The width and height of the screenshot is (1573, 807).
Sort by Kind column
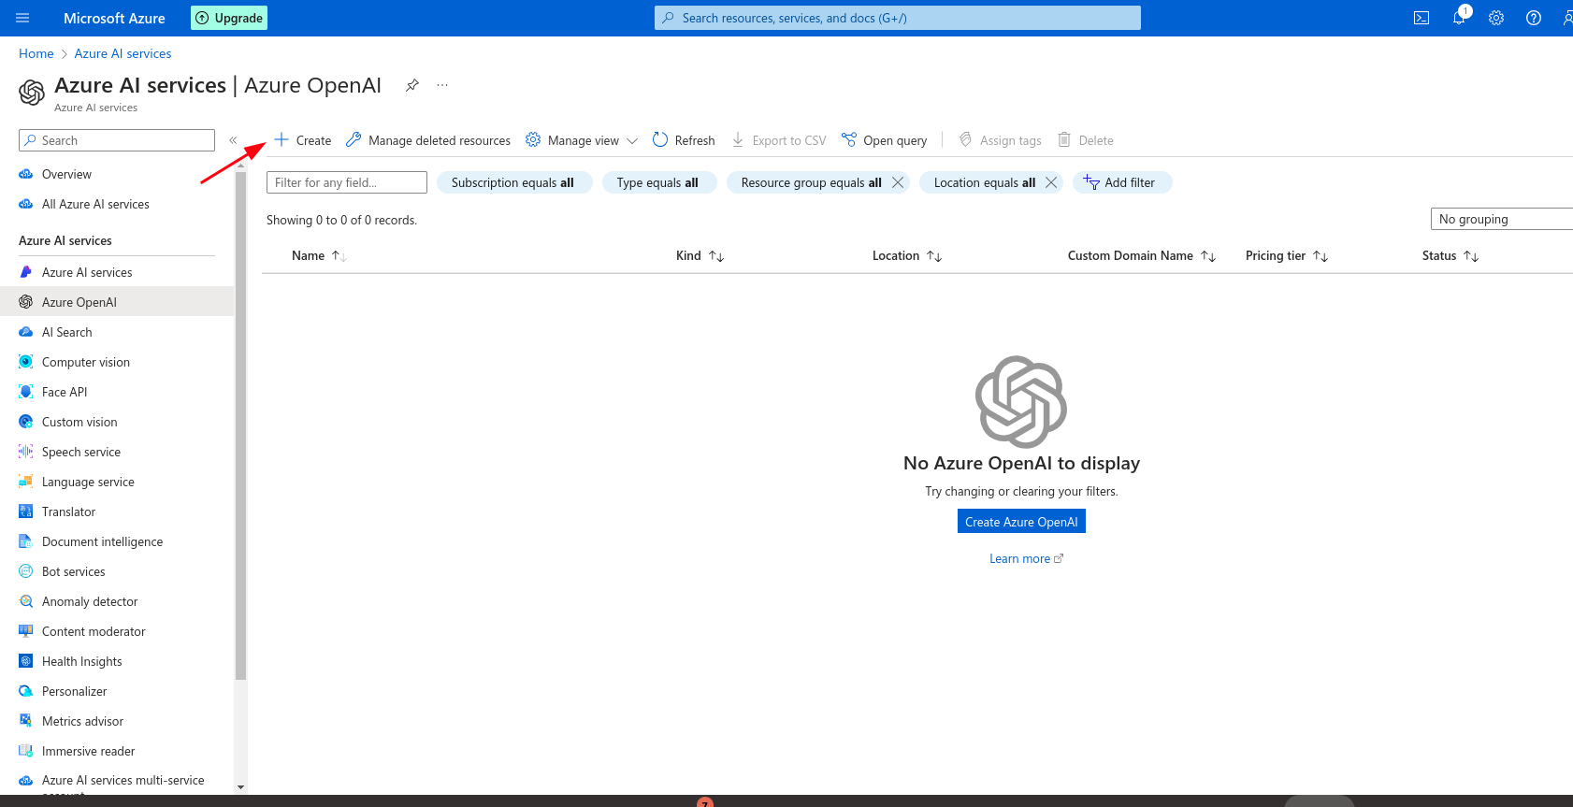(x=700, y=255)
